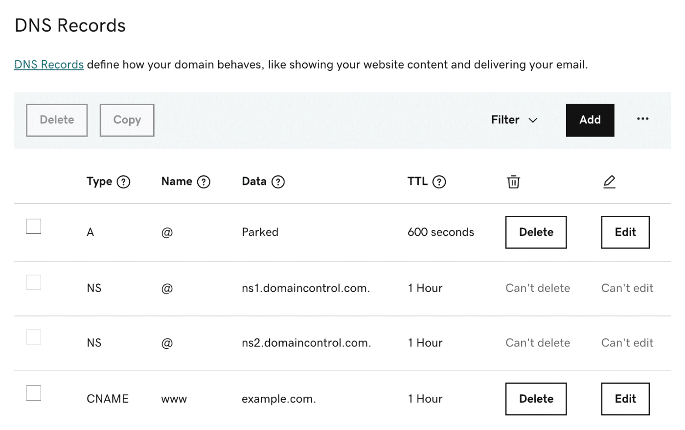
Task: Click the Filter chevron icon
Action: click(x=533, y=120)
